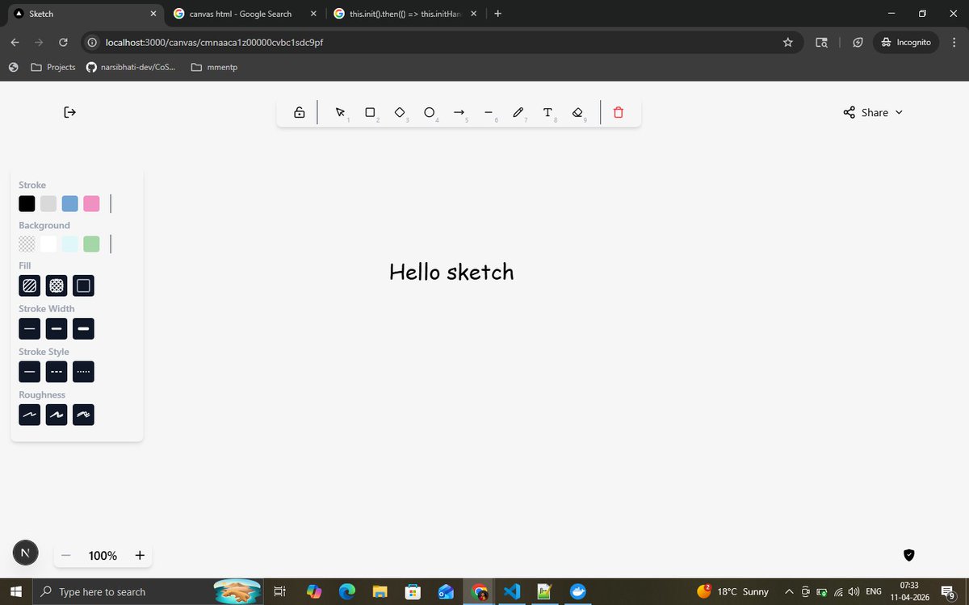Open the mmentp bookmarks folder
This screenshot has height=605, width=969.
pos(214,67)
